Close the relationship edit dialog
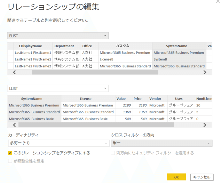Screen dimensions: 221x183 click(218, 2)
